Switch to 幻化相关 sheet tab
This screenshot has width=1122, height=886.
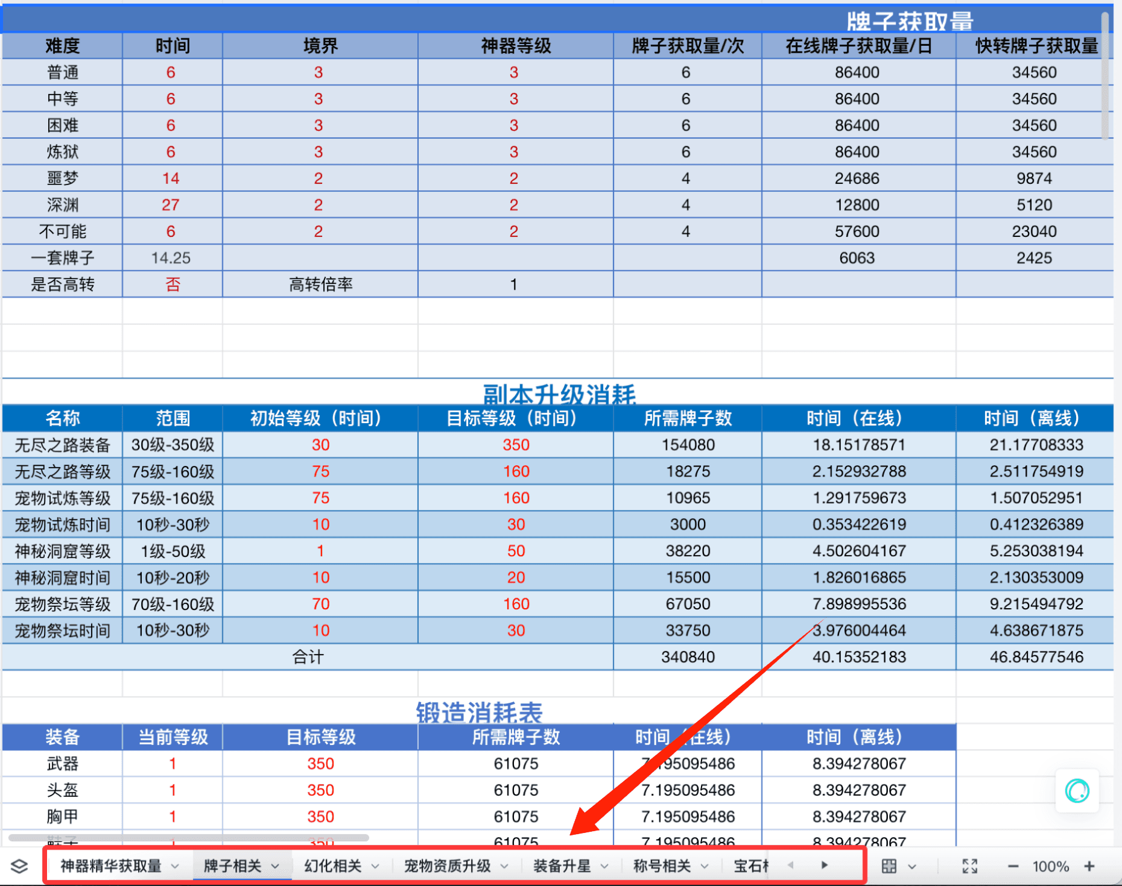[333, 866]
